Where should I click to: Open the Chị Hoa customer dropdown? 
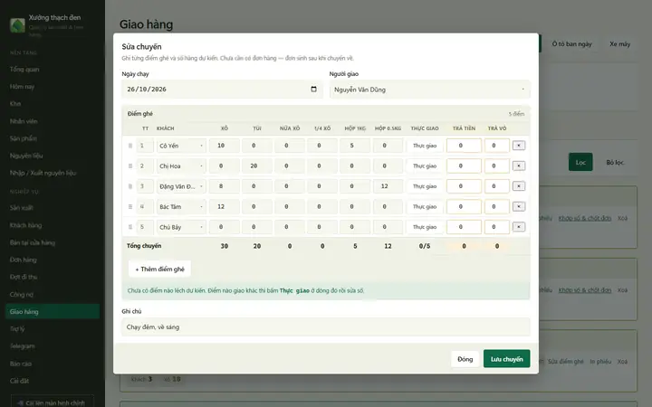(x=181, y=166)
